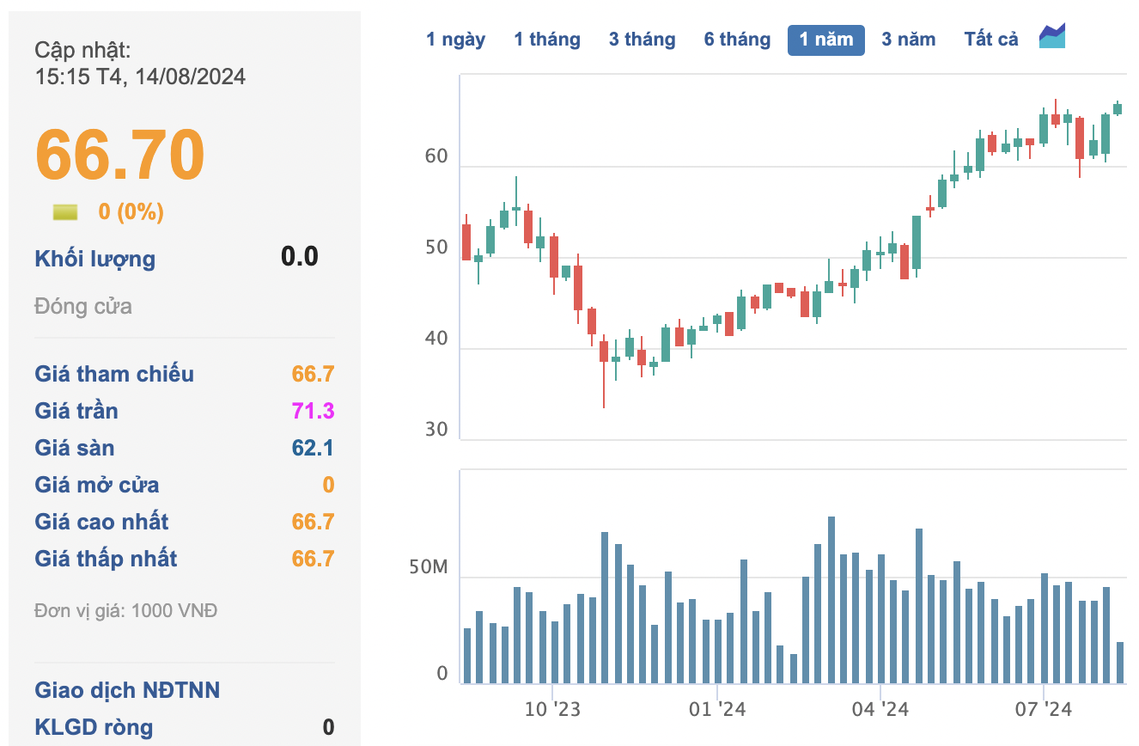Image resolution: width=1139 pixels, height=746 pixels.
Task: Click the 04 '24 axis label
Action: point(880,709)
